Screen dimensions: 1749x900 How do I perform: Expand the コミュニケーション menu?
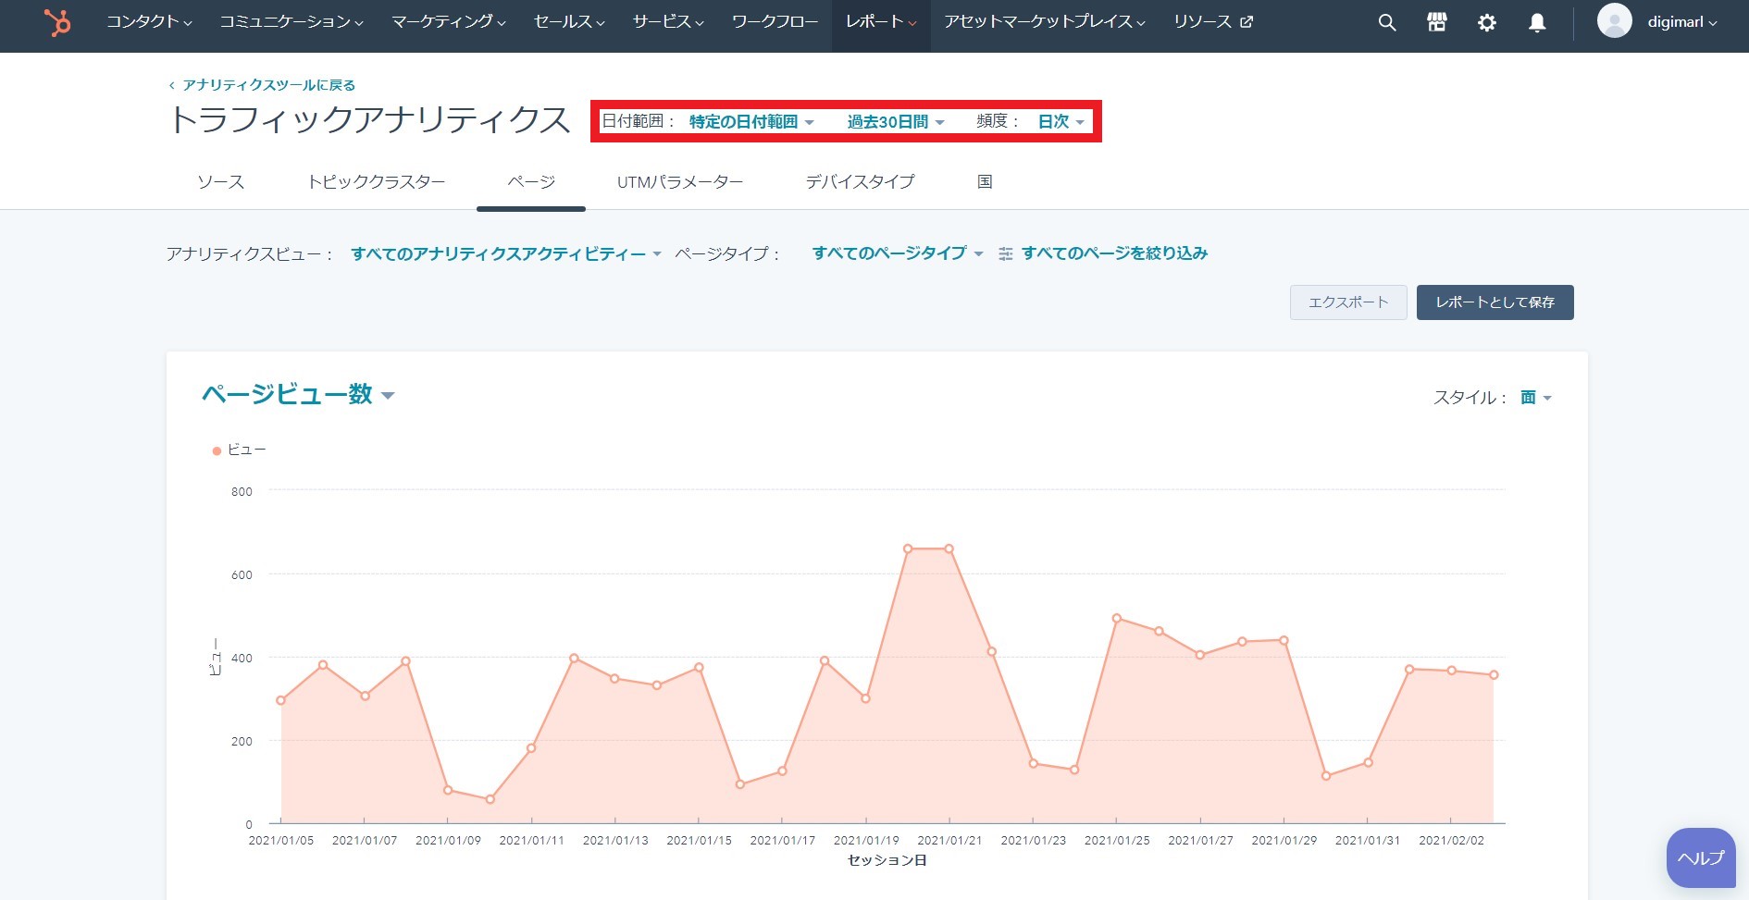click(291, 22)
